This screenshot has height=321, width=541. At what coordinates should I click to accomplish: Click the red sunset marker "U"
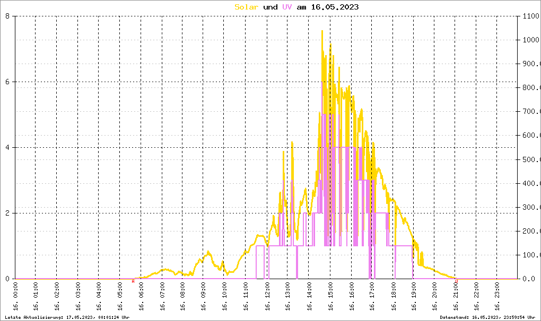[x=457, y=281]
